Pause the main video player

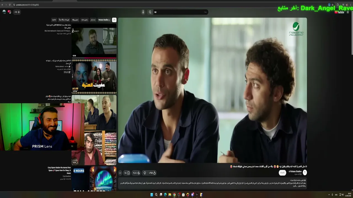pos(212,90)
